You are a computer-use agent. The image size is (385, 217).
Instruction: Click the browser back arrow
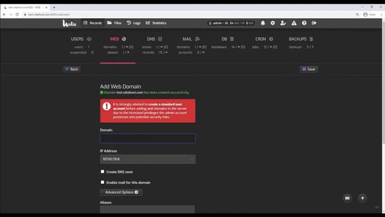coord(4,14)
